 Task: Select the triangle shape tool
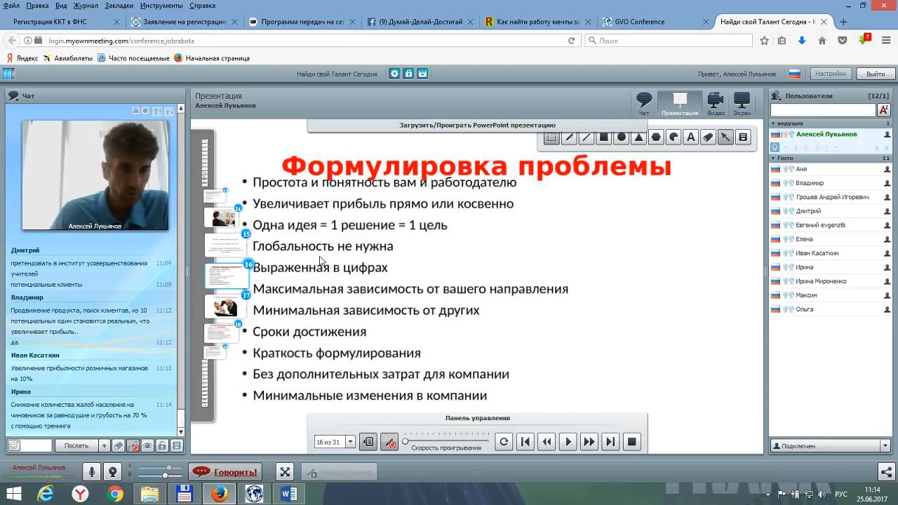(x=638, y=137)
